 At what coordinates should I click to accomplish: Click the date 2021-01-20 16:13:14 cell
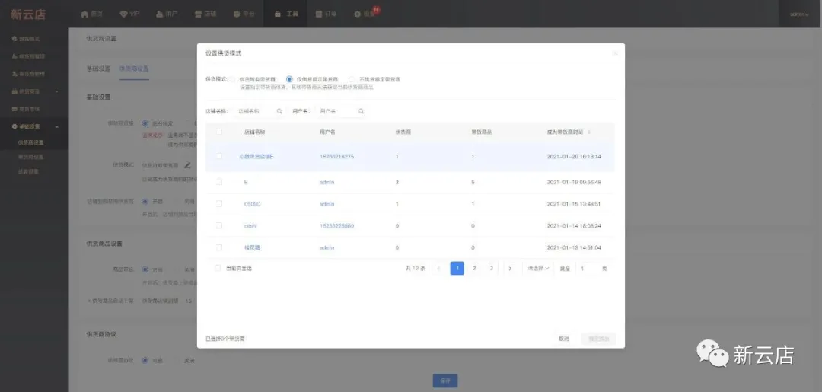click(574, 157)
